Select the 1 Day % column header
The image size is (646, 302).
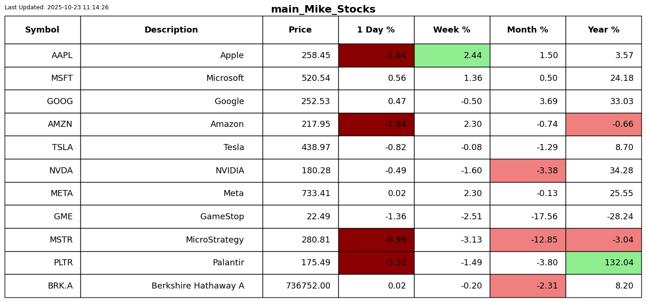[376, 30]
